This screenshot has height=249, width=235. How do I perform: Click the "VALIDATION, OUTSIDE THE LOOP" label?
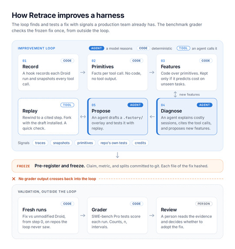tap(47, 192)
